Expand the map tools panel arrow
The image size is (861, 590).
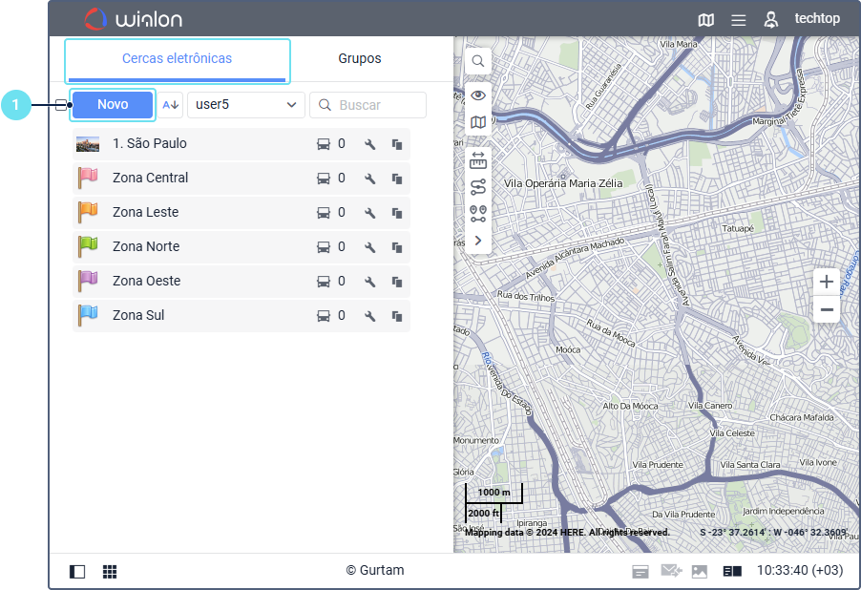coord(478,241)
